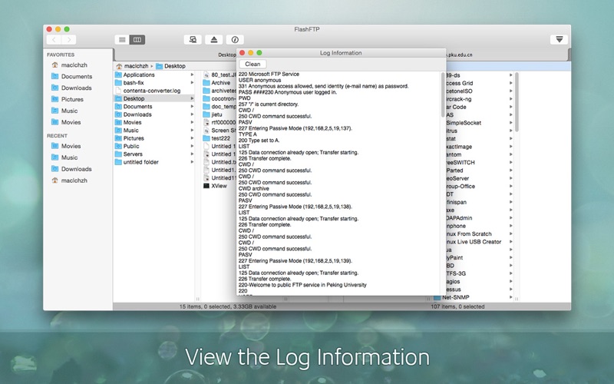
Task: Select the bash-fix folder
Action: (154, 83)
